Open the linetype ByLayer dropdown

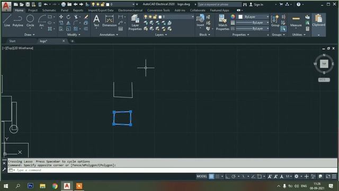click(x=252, y=28)
